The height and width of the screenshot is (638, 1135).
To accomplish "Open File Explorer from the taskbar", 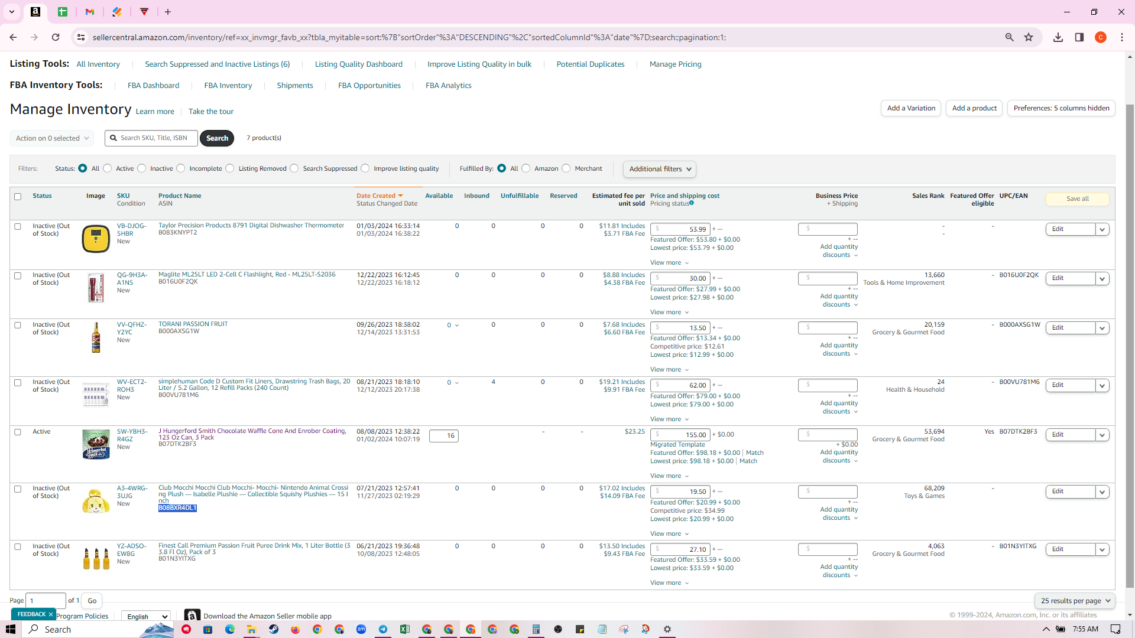I will [251, 629].
